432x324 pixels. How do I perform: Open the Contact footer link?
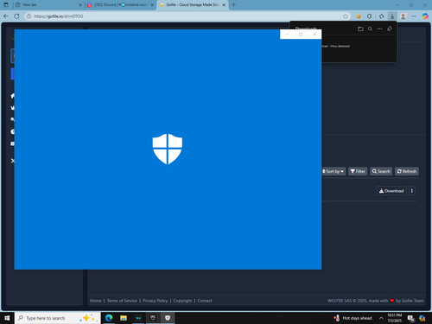click(x=205, y=301)
